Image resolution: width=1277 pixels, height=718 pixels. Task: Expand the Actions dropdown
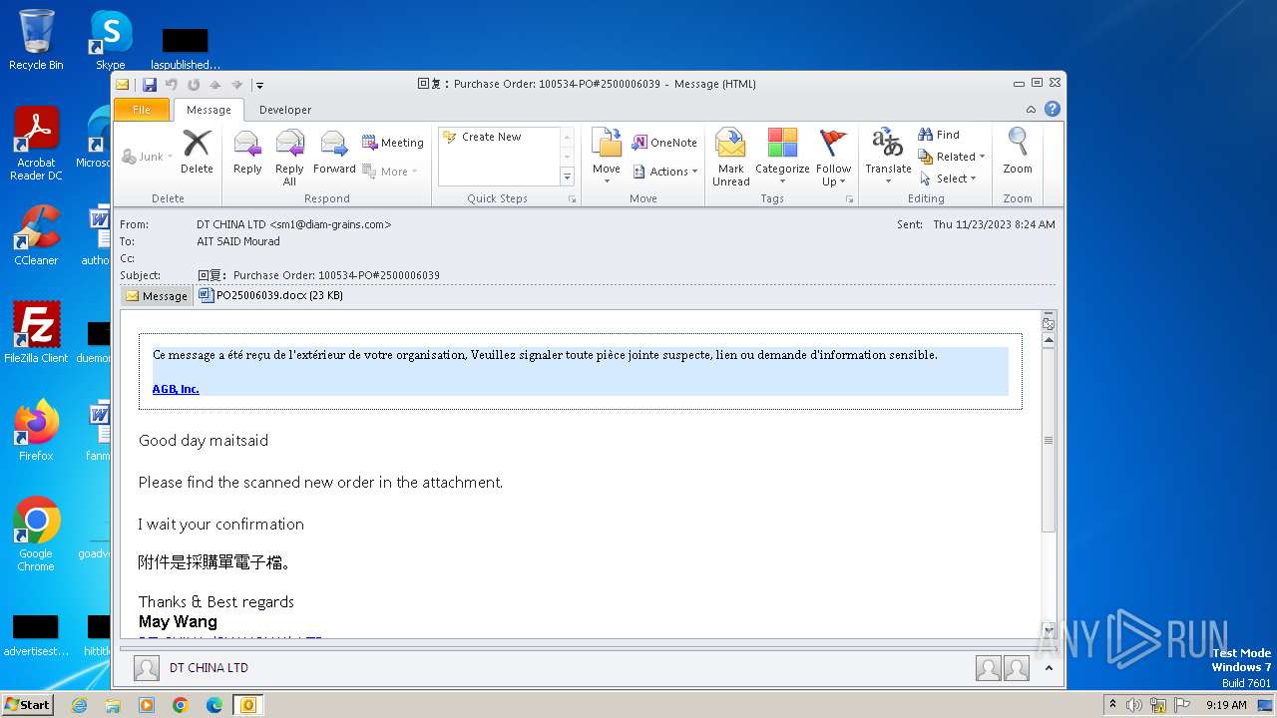tap(663, 172)
